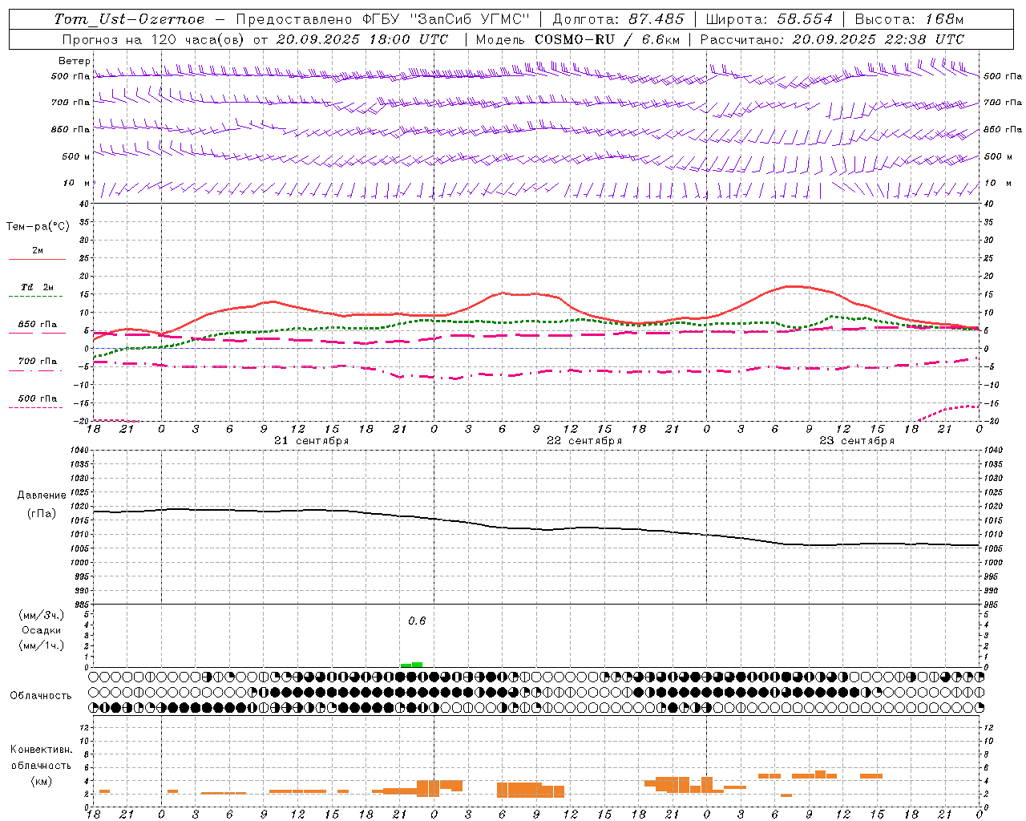Click the (мм/3ч.) precipitation unit label

point(42,616)
